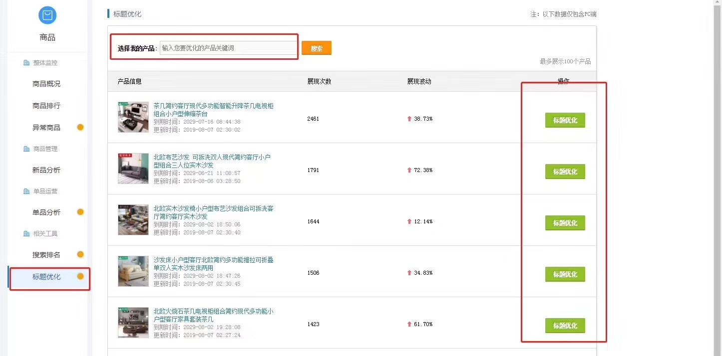Viewport: 722px width, 356px height.
Task: Open 新品分析 in the sidebar
Action: click(46, 170)
